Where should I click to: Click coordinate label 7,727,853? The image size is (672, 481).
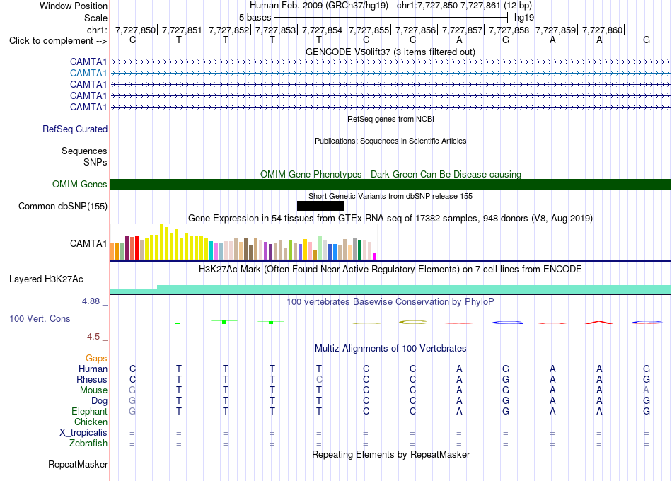[x=276, y=30]
